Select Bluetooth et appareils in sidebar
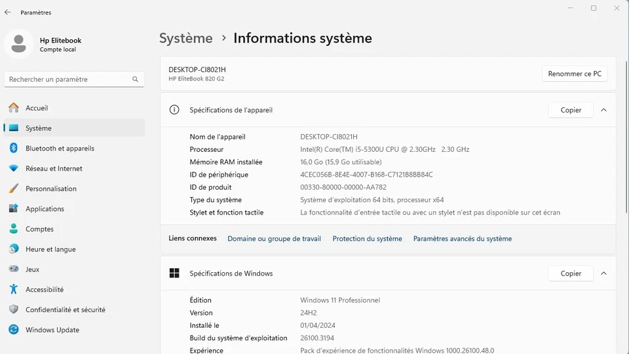 click(74, 148)
